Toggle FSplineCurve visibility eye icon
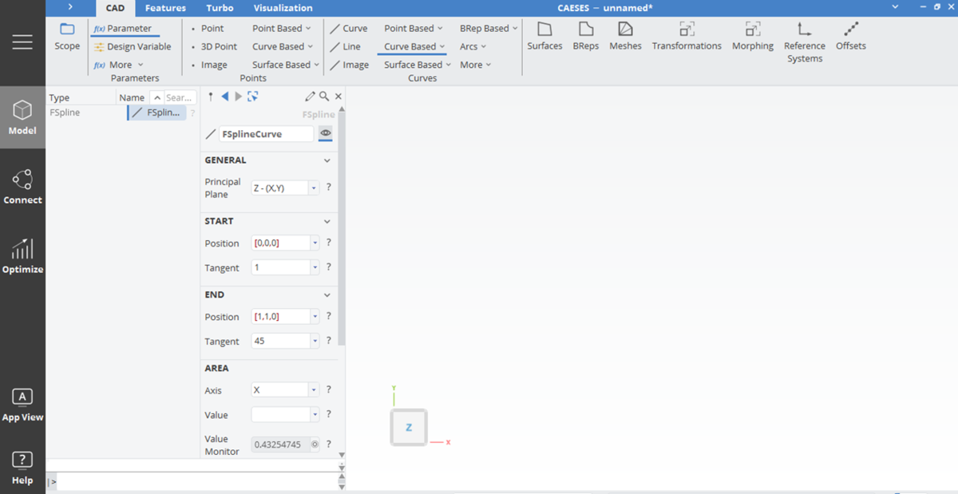 tap(326, 133)
